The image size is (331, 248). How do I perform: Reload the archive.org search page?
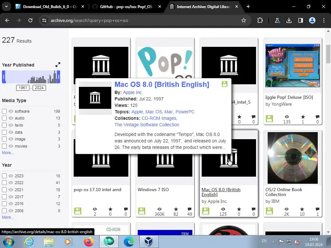[30, 20]
